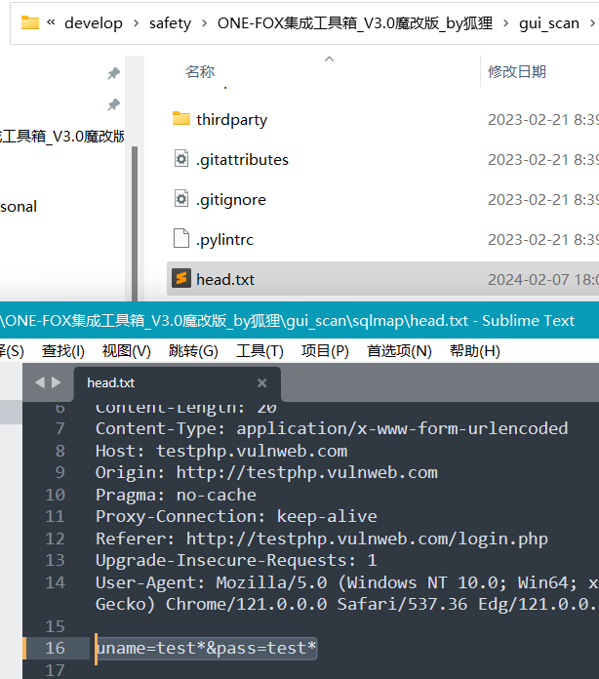
Task: Click the 2024-02-07 date of head.txt
Action: 543,280
